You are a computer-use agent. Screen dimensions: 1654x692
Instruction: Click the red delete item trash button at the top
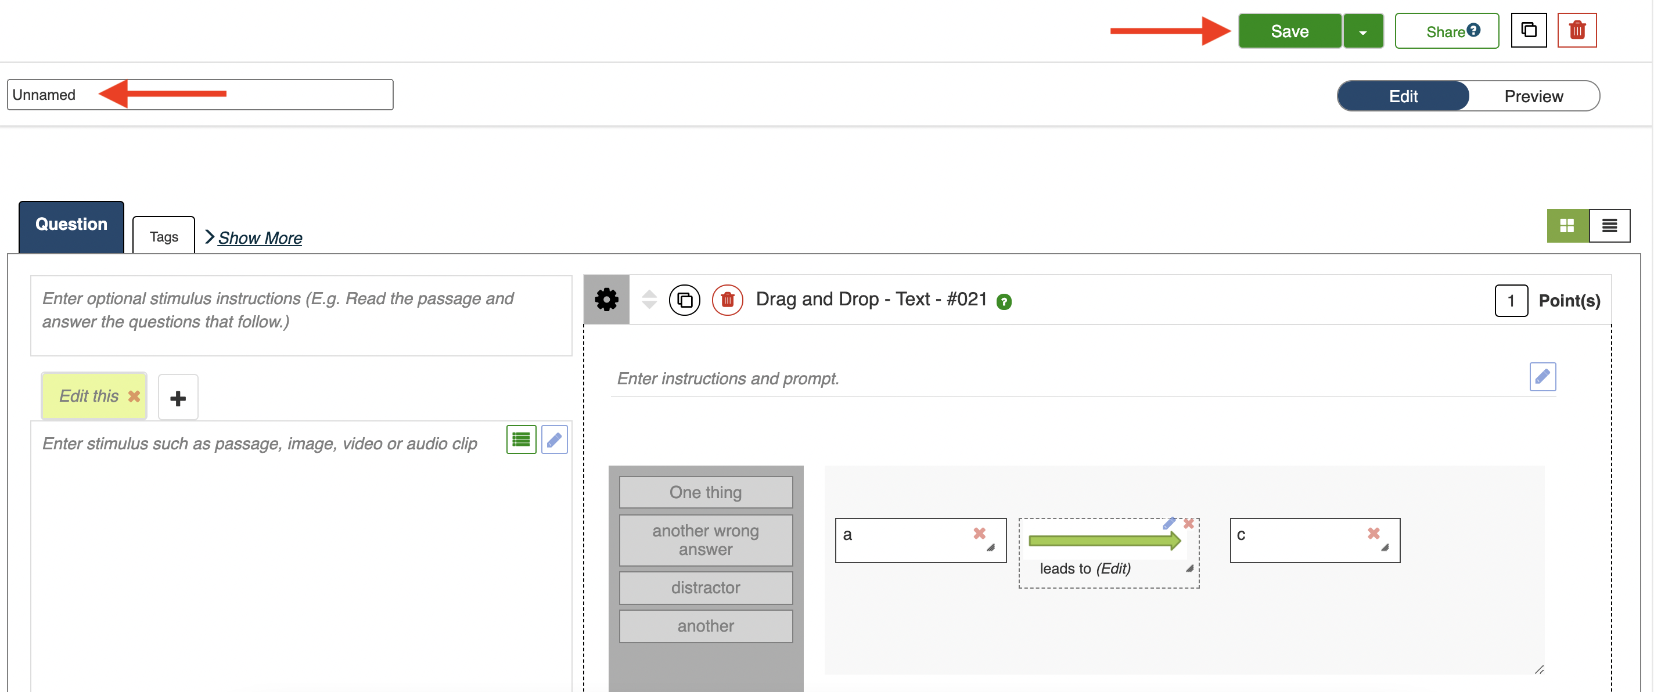[x=1576, y=30]
